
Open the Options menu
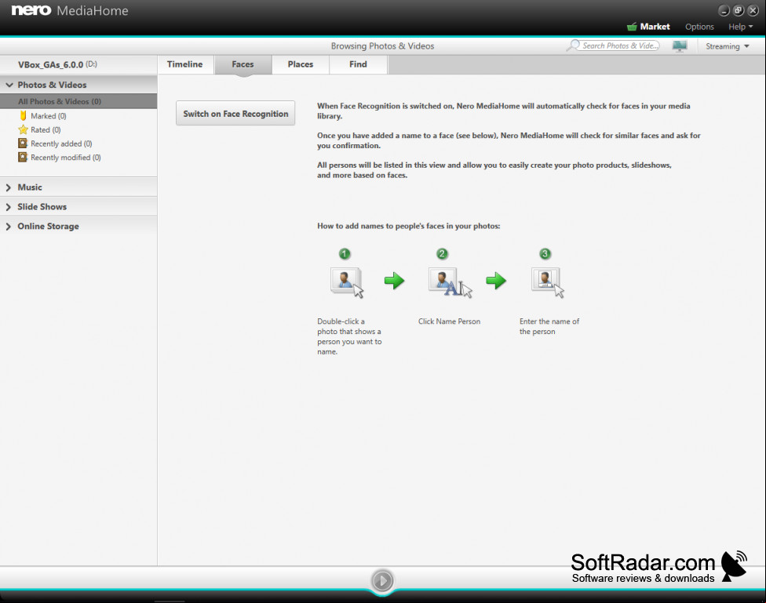pos(699,27)
